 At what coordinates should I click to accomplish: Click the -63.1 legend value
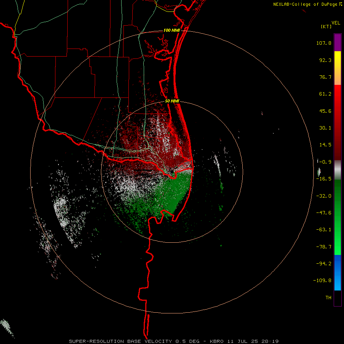[324, 230]
